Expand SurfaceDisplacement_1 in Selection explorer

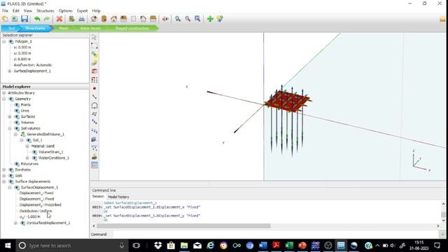tap(10, 71)
